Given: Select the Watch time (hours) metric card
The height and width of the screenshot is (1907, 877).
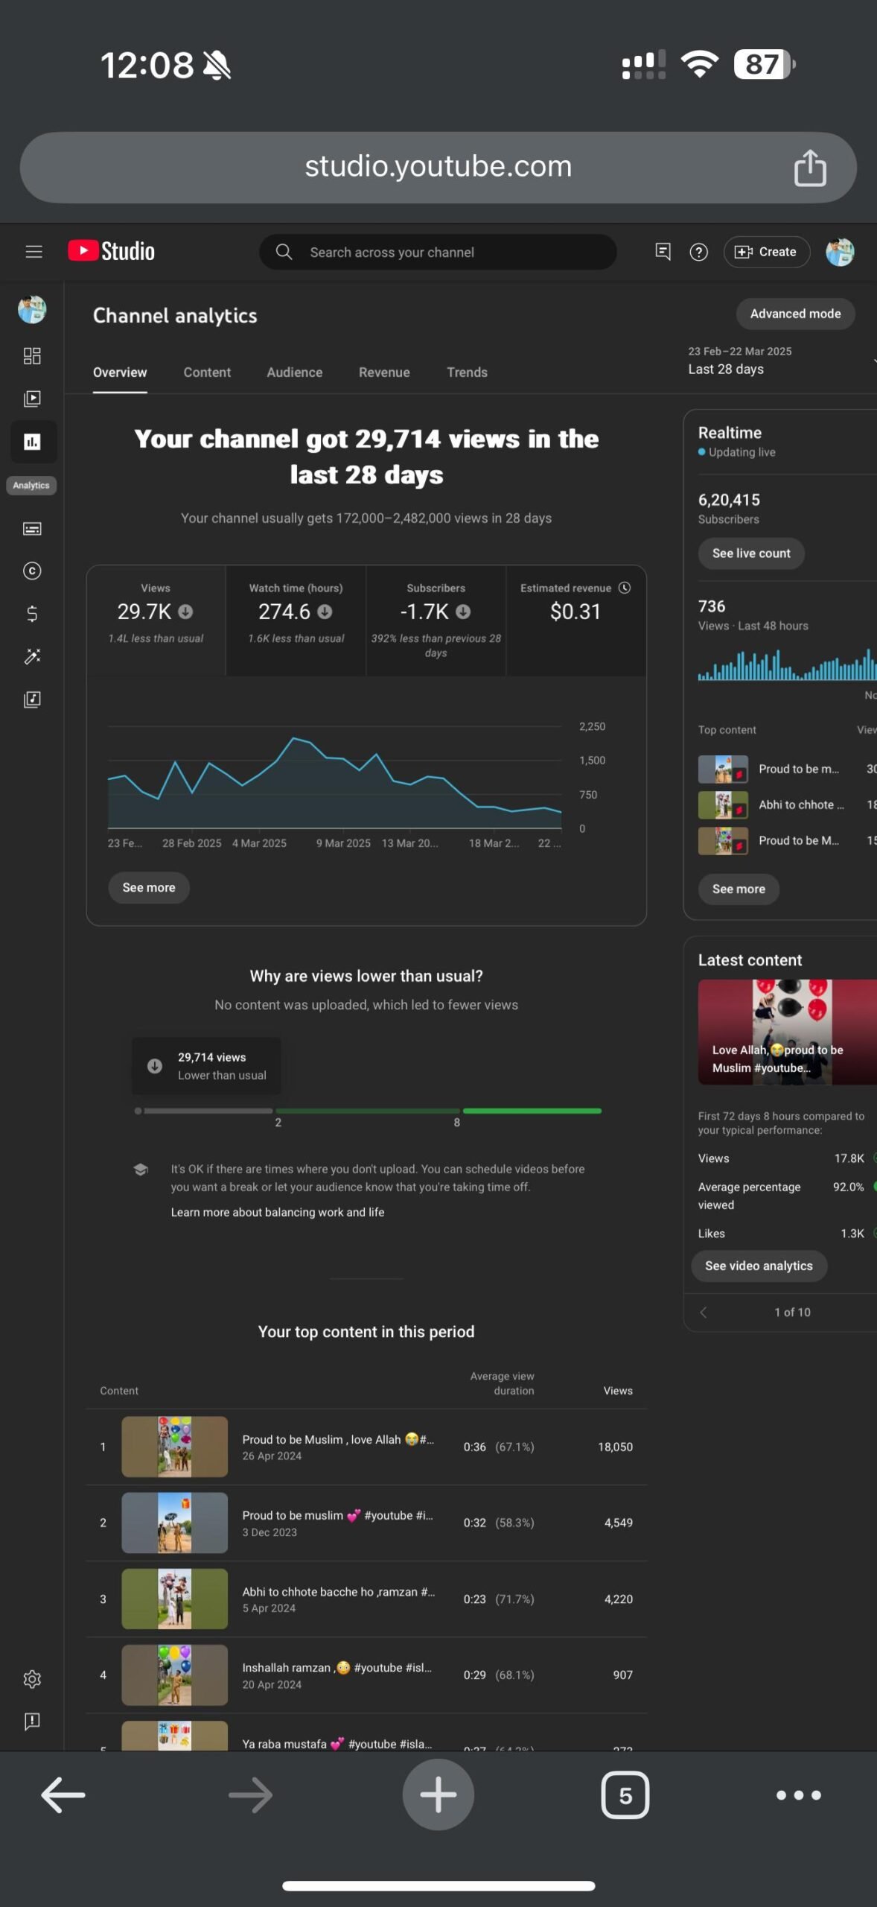Looking at the screenshot, I should [x=296, y=621].
